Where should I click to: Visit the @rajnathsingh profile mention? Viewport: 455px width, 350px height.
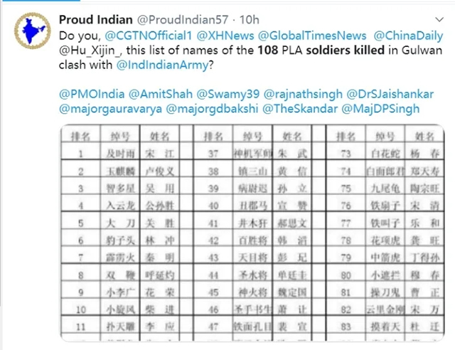click(303, 94)
